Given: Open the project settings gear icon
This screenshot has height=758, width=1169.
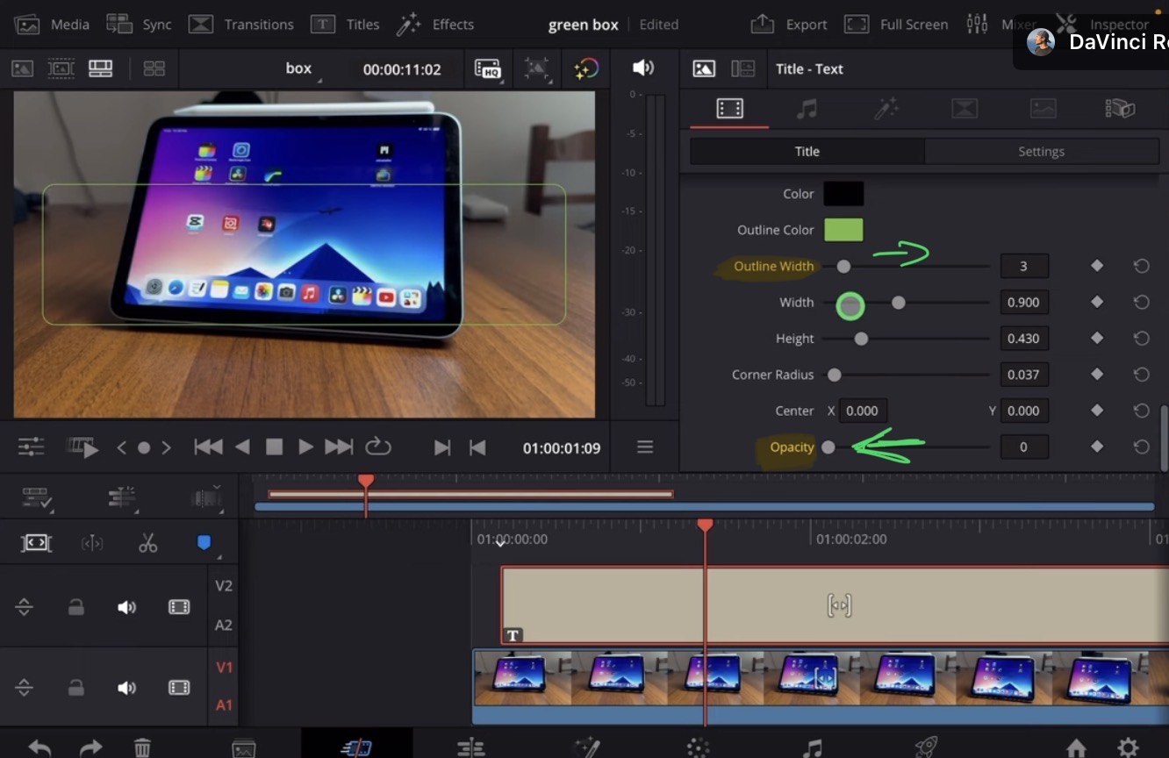Looking at the screenshot, I should pos(1128,747).
